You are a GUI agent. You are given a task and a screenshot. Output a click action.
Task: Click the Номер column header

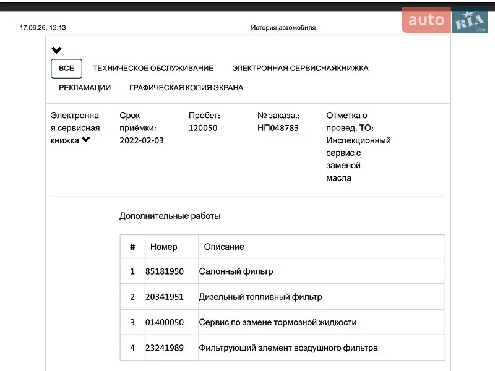click(x=163, y=247)
